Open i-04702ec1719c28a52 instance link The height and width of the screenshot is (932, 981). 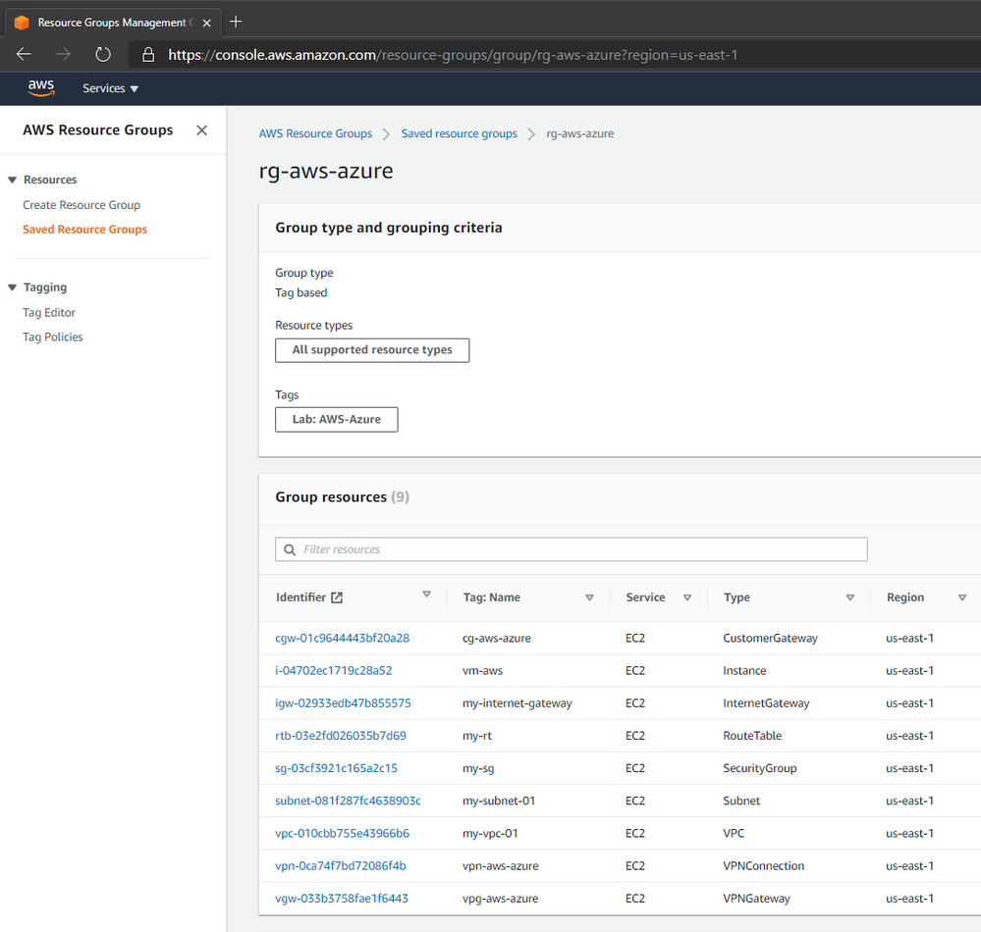click(x=334, y=671)
